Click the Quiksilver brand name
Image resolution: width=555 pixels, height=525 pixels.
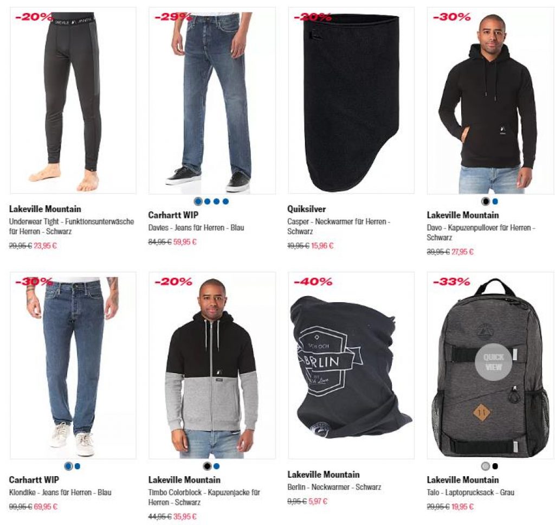[307, 209]
